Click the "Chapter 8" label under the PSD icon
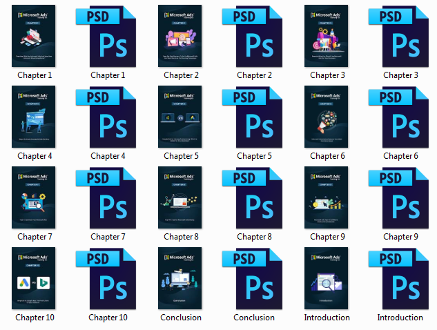 click(x=254, y=237)
